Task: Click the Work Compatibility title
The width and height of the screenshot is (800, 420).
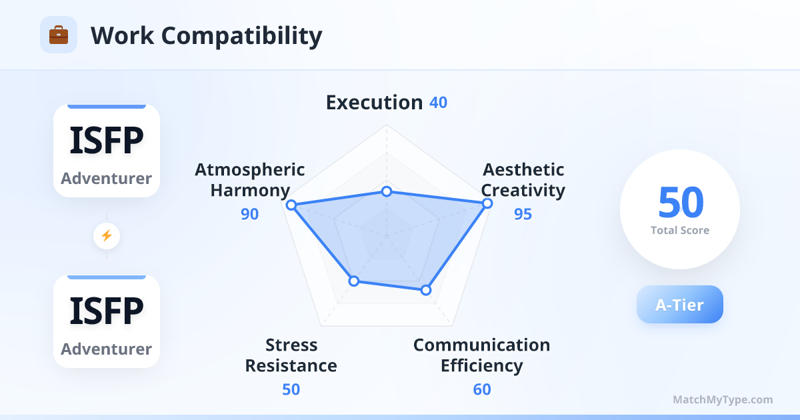Action: pyautogui.click(x=206, y=35)
